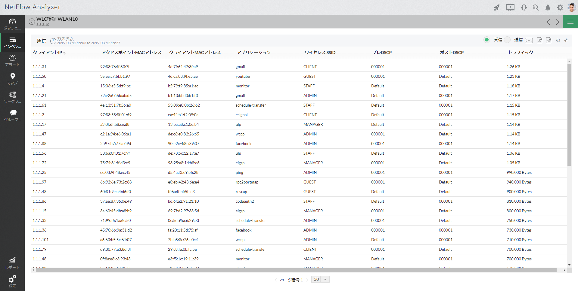Open the search magnifier in the header

(x=536, y=8)
